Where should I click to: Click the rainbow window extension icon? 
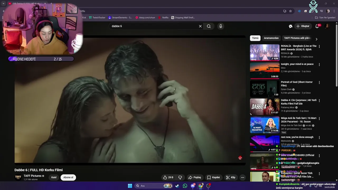pos(306,11)
